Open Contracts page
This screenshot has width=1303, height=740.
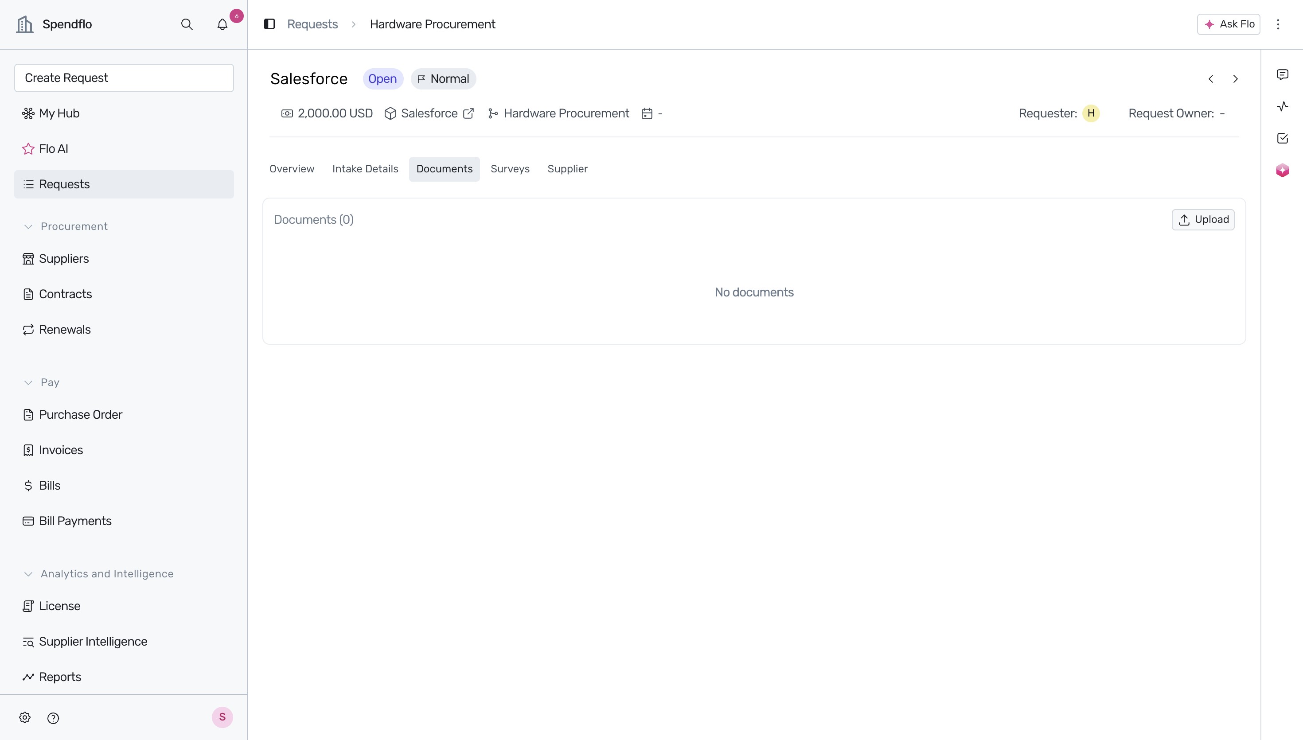point(124,294)
